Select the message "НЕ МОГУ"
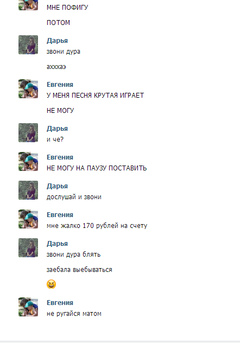240x343 pixels. (60, 111)
